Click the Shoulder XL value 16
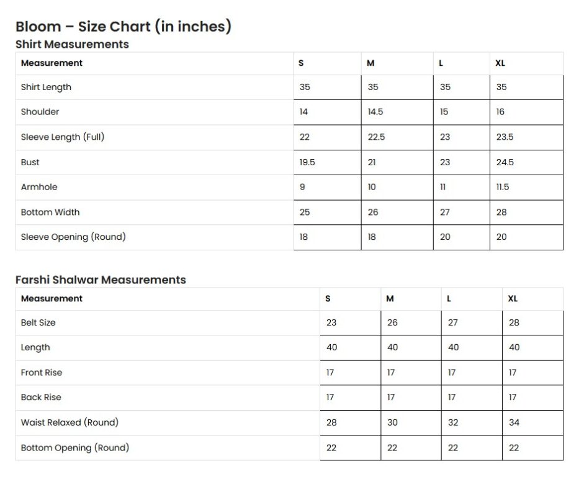579x497 pixels. [500, 112]
